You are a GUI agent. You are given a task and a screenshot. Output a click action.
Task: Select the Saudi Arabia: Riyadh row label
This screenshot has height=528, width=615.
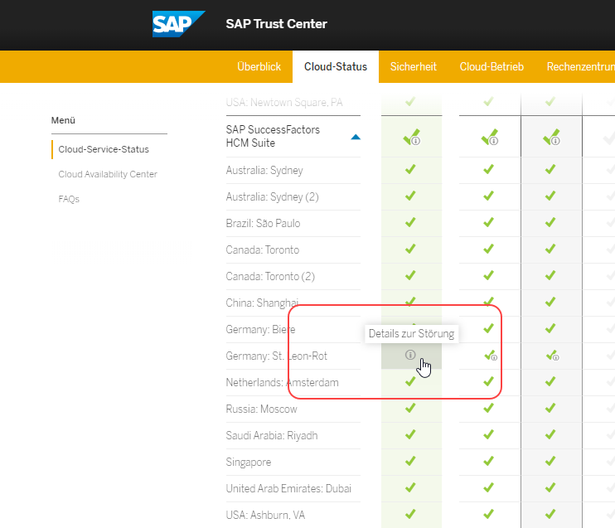pos(272,435)
